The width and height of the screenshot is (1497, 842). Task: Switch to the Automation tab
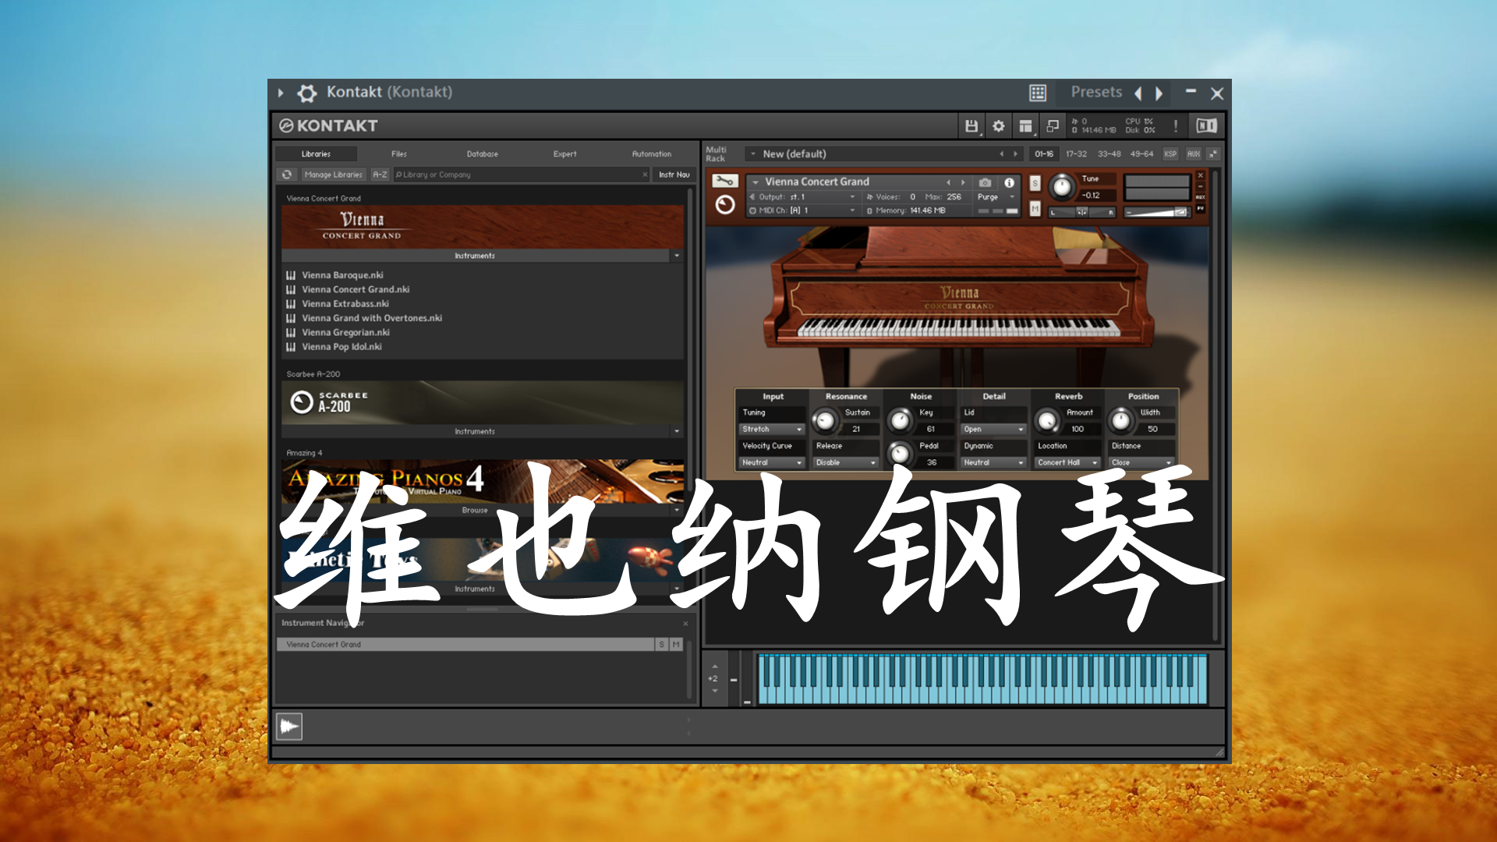[x=652, y=154]
